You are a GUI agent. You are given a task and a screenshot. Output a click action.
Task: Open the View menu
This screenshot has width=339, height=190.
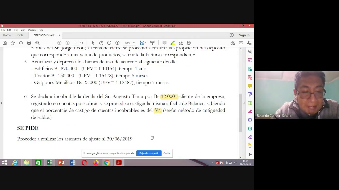pos(16,30)
